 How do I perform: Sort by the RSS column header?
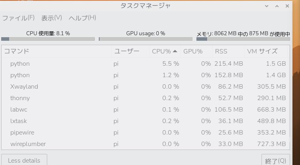[229, 51]
